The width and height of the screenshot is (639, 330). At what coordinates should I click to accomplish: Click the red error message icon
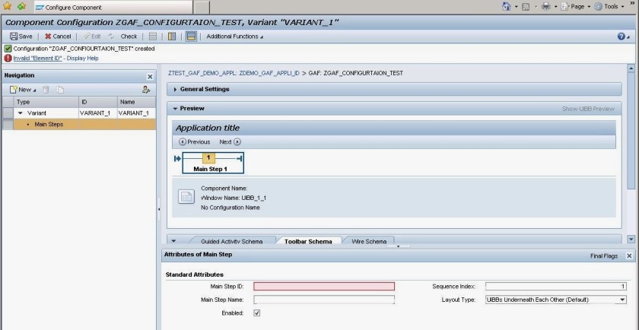[8, 59]
